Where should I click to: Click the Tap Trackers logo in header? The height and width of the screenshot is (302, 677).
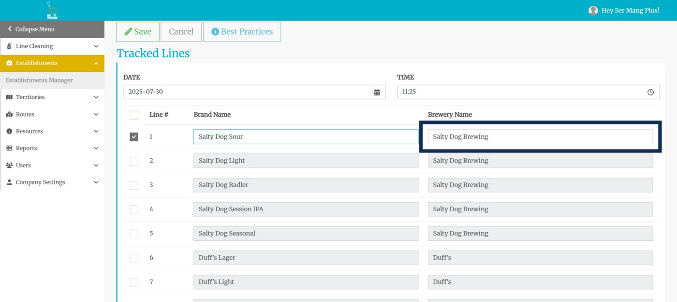(52, 11)
